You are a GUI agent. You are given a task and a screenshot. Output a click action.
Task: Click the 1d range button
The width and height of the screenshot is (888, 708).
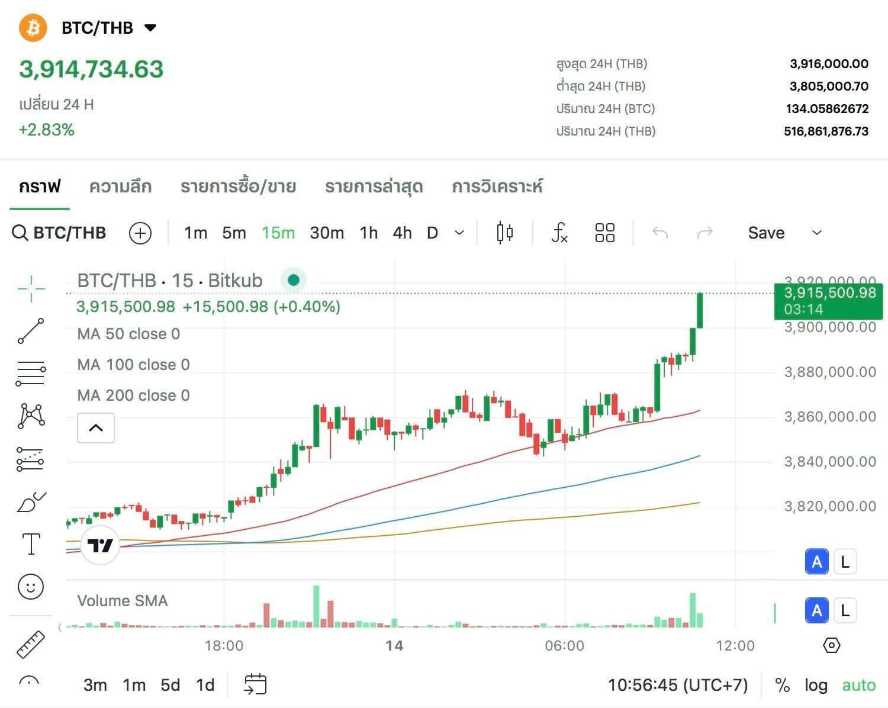click(x=205, y=684)
